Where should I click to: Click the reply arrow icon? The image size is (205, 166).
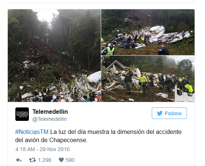pyautogui.click(x=19, y=160)
